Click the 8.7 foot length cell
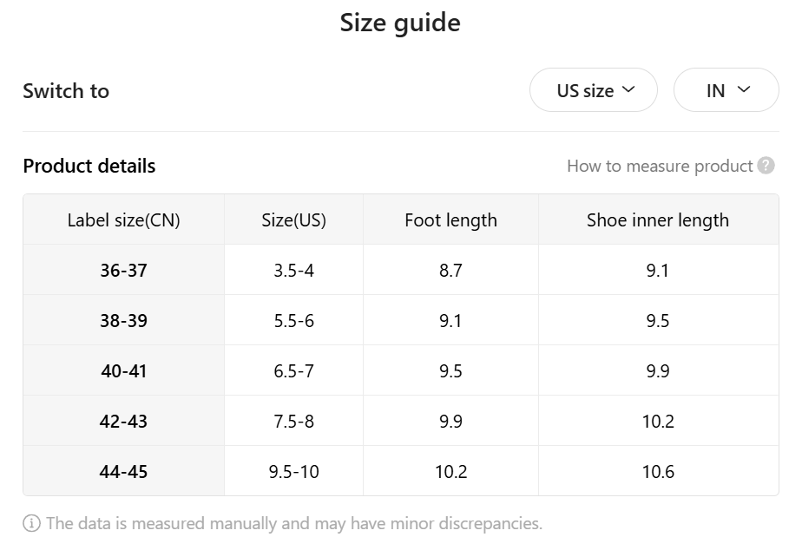802x537 pixels. pos(450,270)
